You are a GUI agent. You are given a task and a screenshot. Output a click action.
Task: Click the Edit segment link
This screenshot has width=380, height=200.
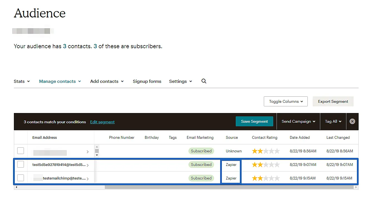coord(102,122)
